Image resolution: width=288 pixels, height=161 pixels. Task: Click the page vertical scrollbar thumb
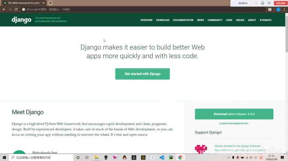287,34
